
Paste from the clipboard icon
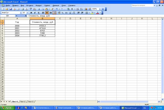(47, 9)
